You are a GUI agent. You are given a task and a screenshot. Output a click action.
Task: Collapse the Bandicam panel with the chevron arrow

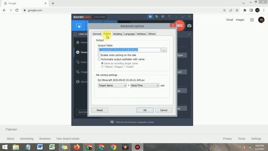pos(189,34)
